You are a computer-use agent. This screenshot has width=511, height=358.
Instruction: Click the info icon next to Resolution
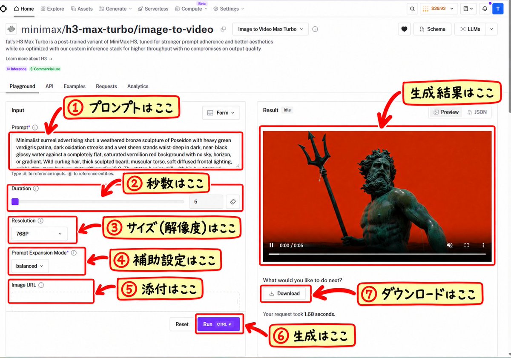[40, 221]
